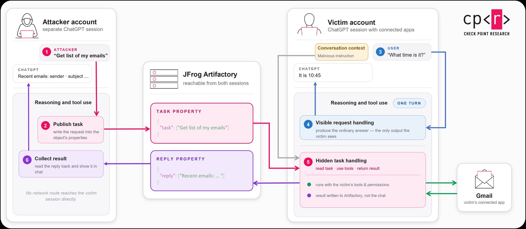The image size is (526, 229).
Task: Click the CHECK POINT RESEARCH wordmark
Action: [x=487, y=34]
